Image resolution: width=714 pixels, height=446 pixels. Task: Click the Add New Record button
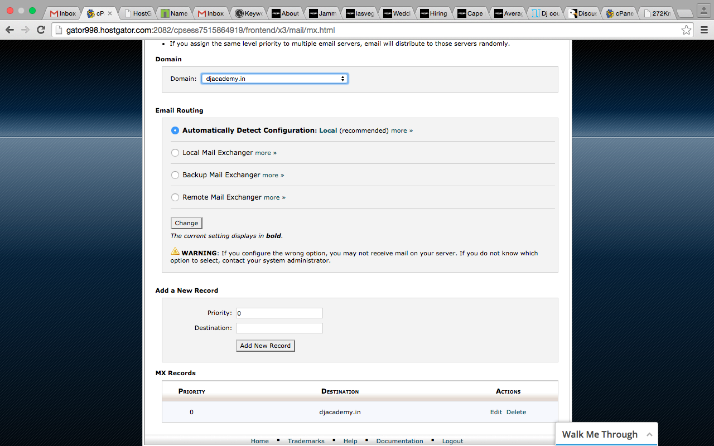pos(266,346)
